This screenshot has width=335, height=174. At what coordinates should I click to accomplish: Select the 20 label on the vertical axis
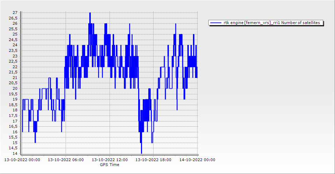pyautogui.click(x=15, y=89)
